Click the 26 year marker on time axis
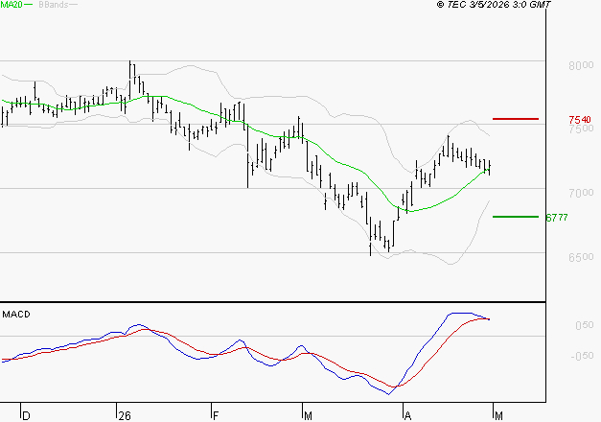Screen dimensions: 601x422 point(125,416)
